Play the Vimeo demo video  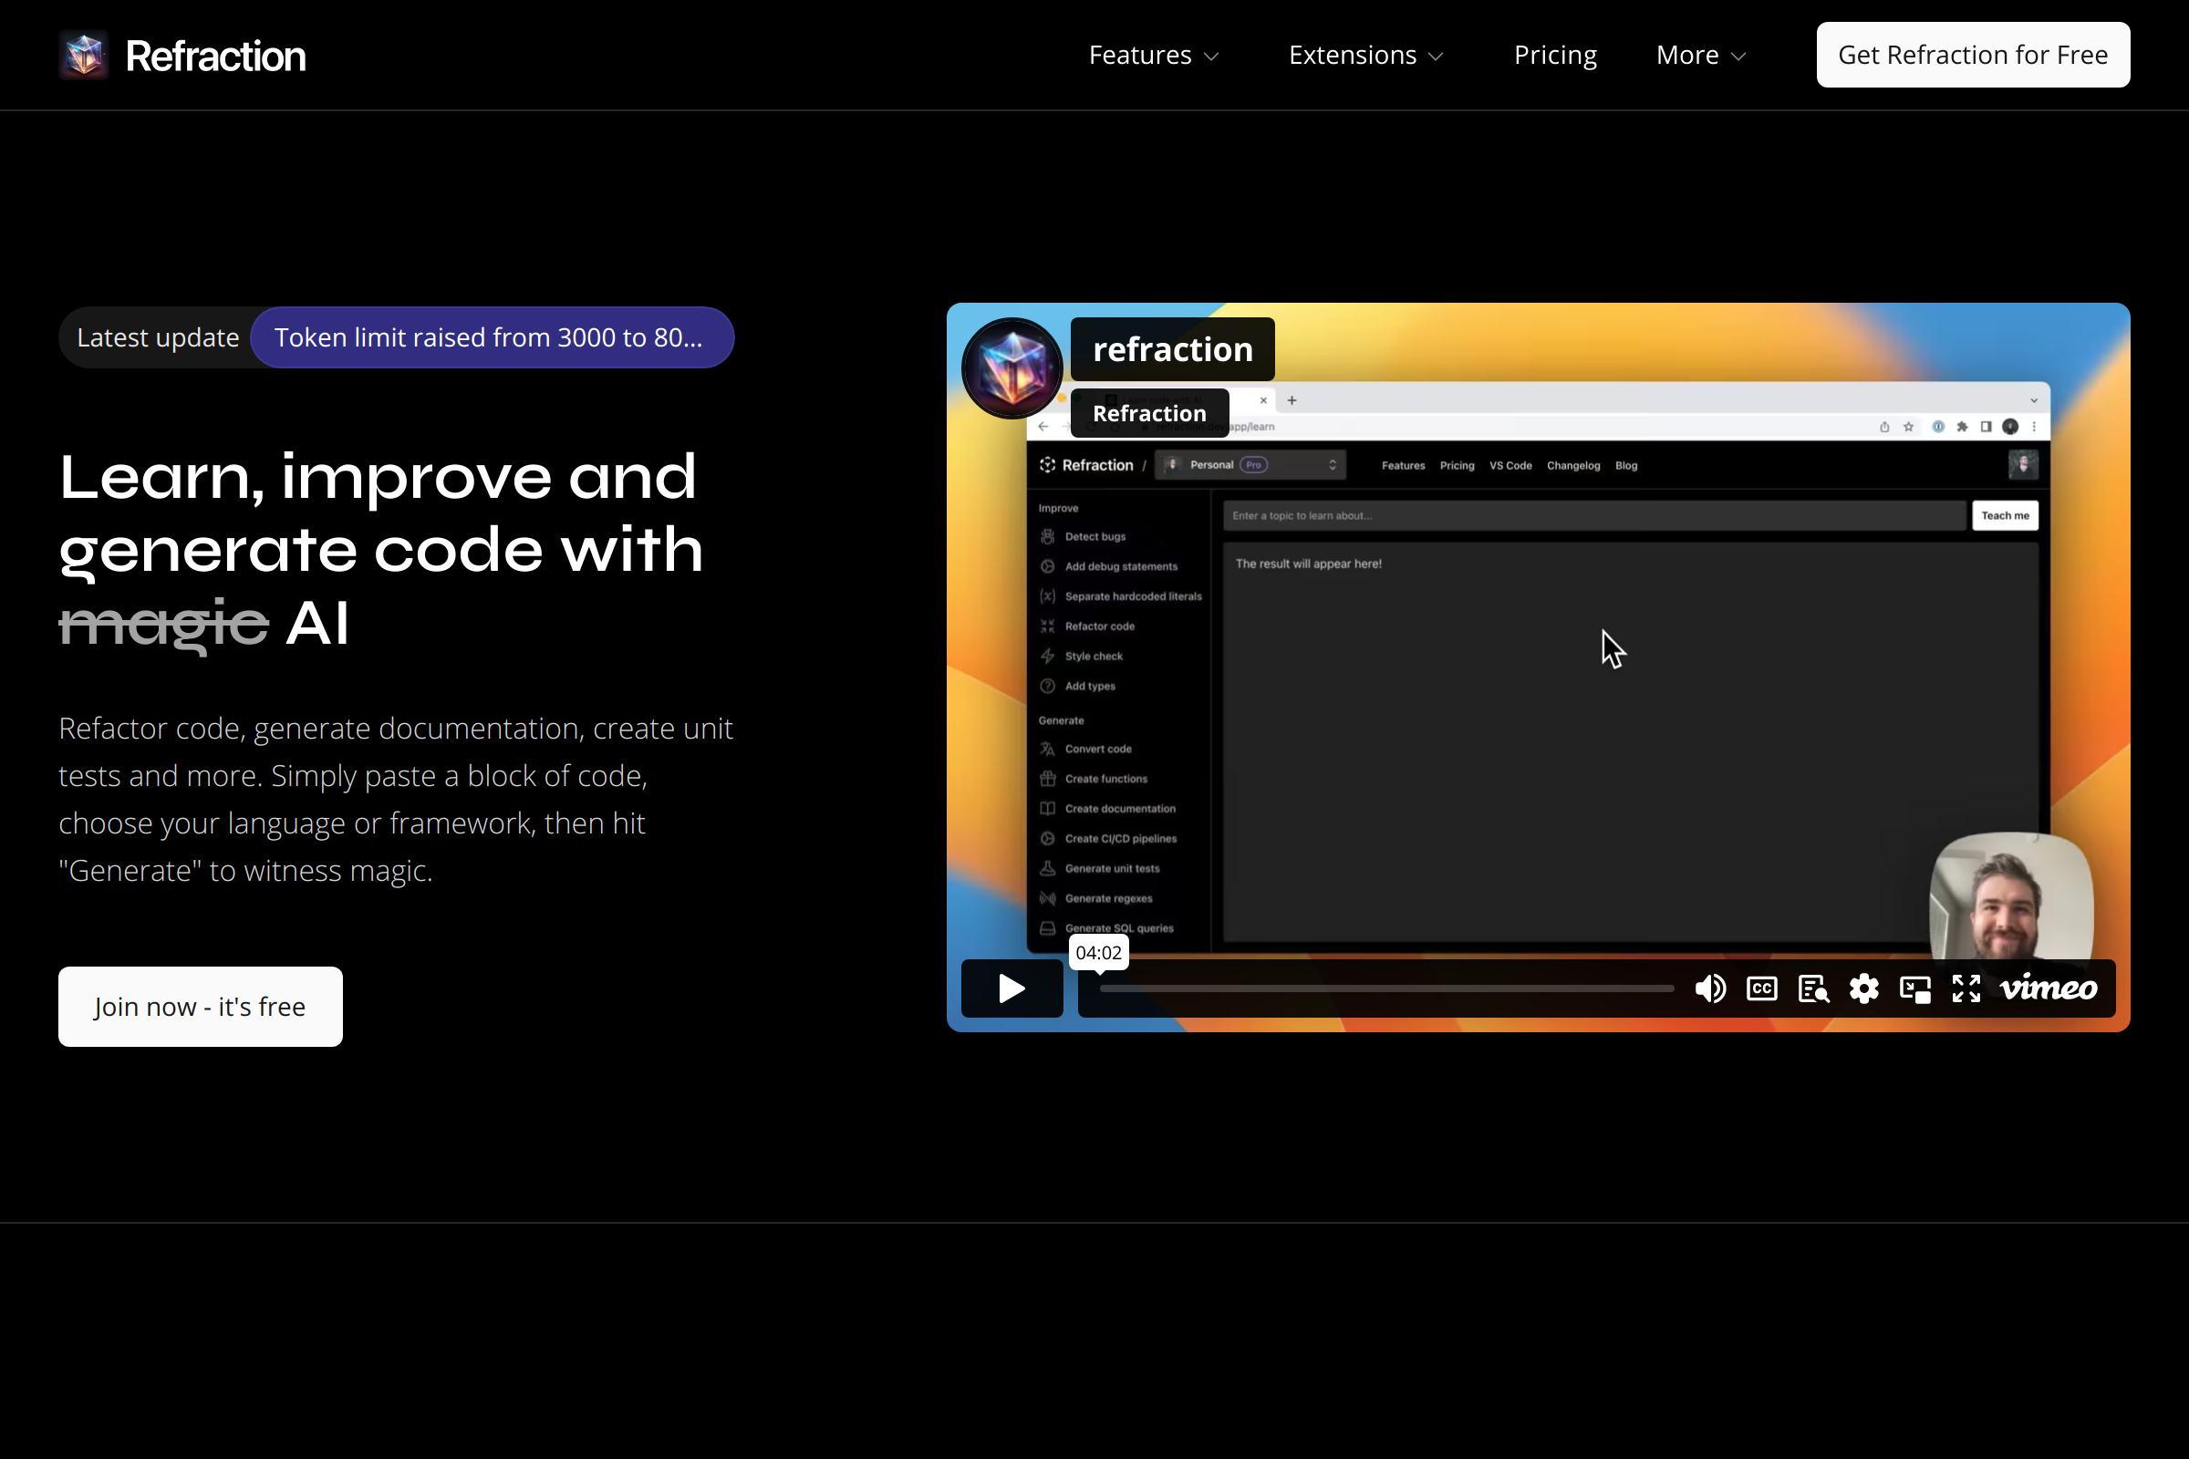point(1012,988)
